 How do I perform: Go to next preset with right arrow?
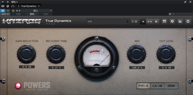click(20, 11)
